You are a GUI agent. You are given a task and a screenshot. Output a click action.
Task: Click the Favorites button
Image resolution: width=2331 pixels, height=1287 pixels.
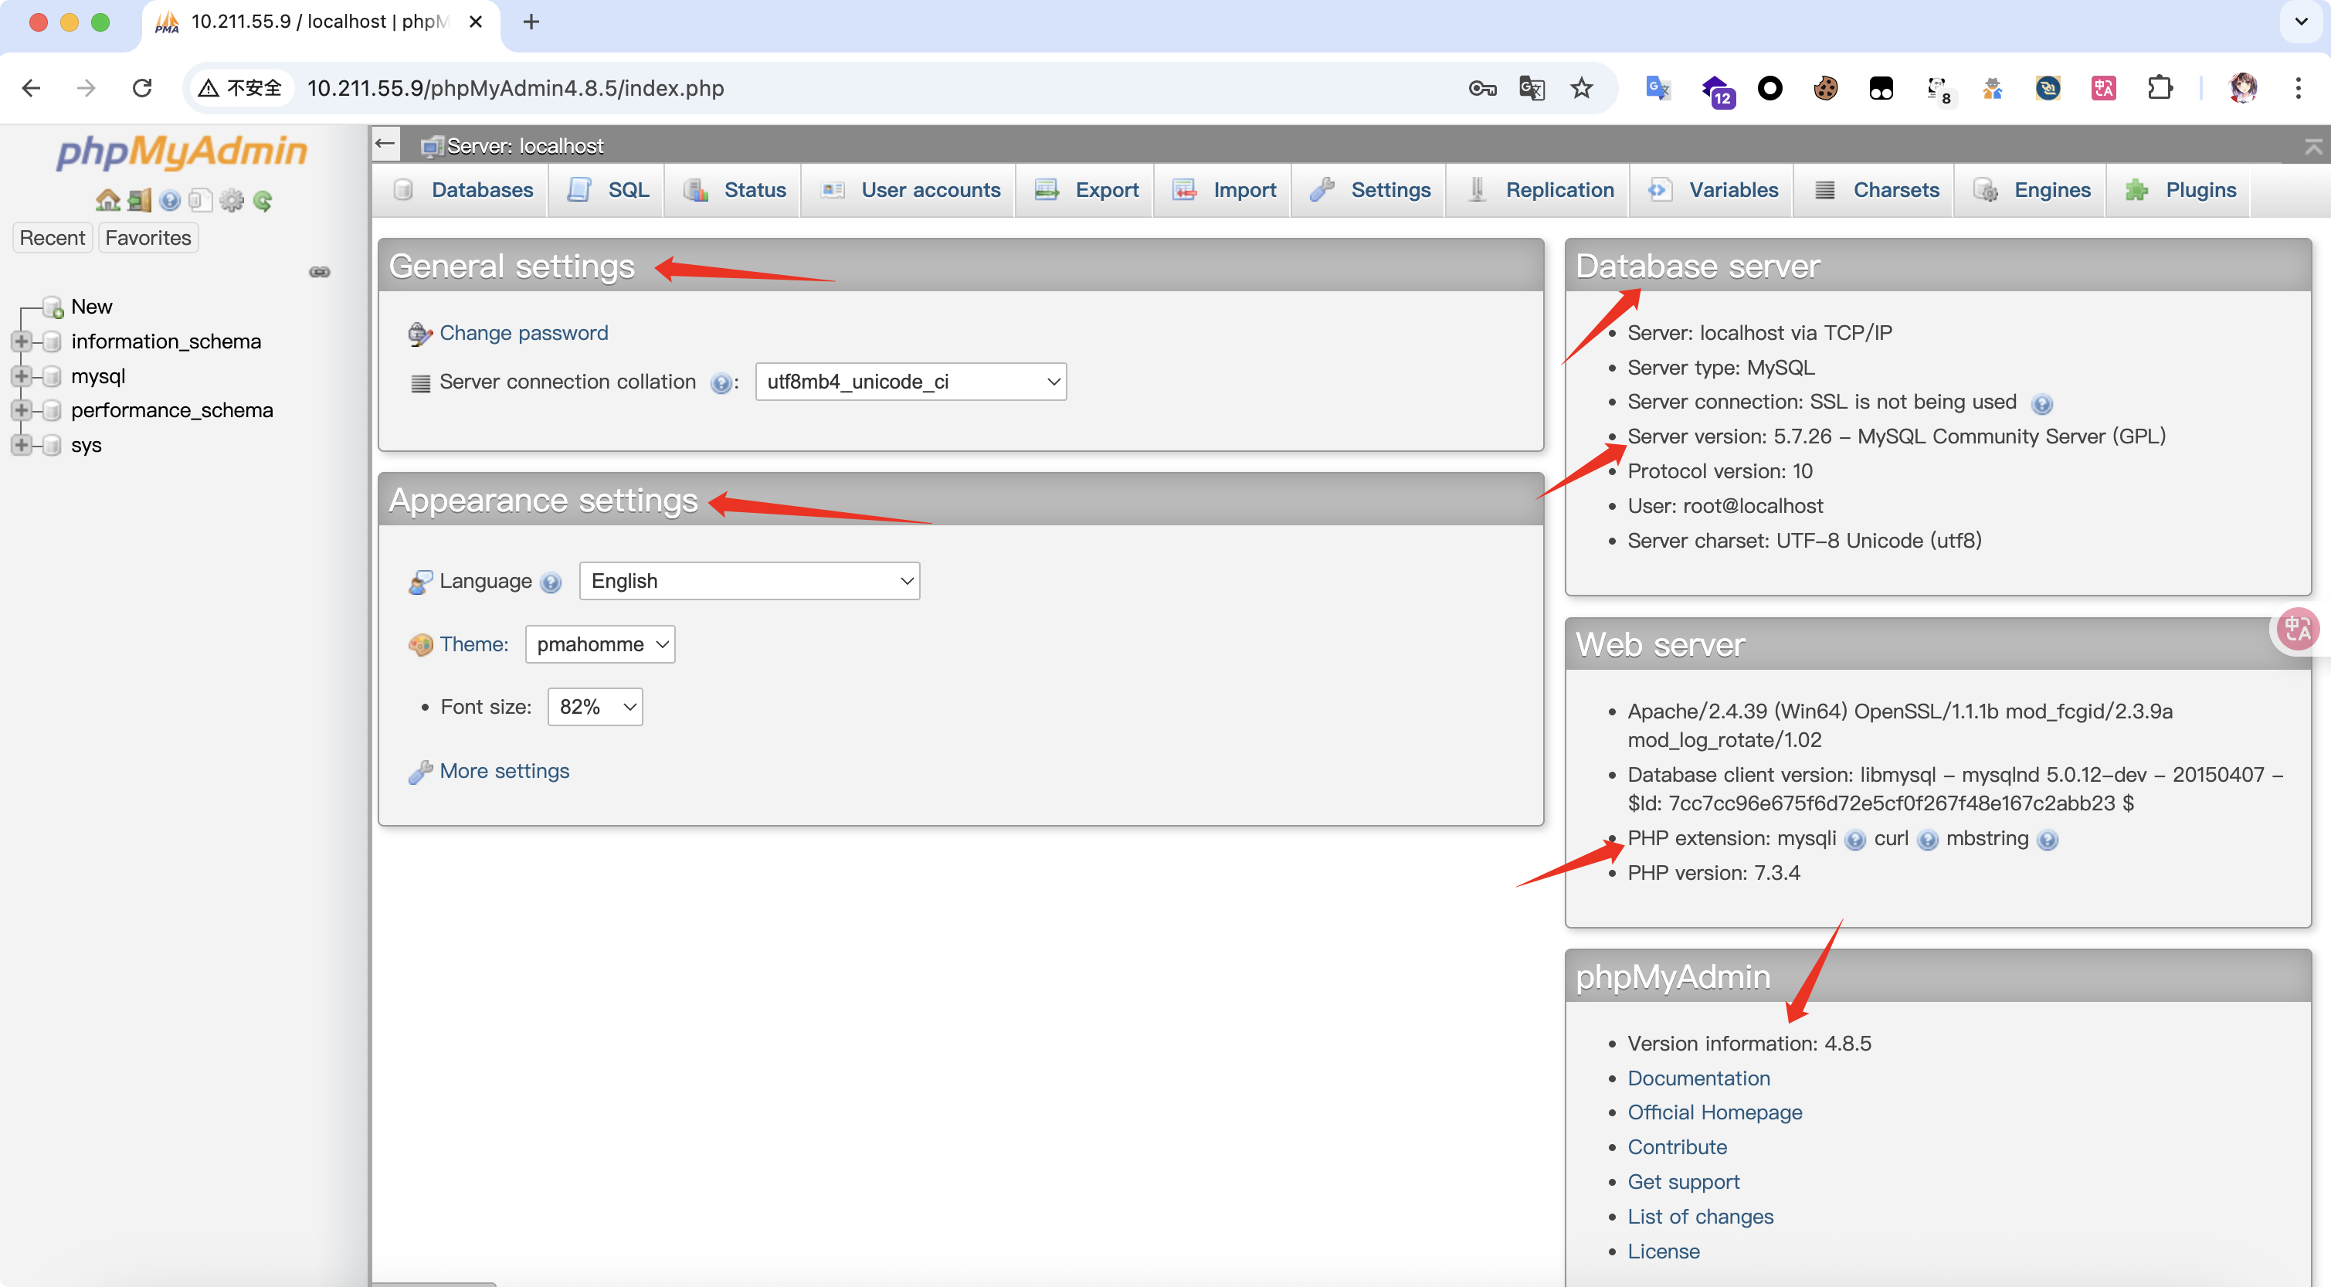coord(148,238)
